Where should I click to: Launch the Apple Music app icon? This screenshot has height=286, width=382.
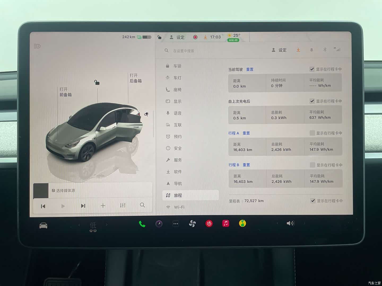(226, 223)
